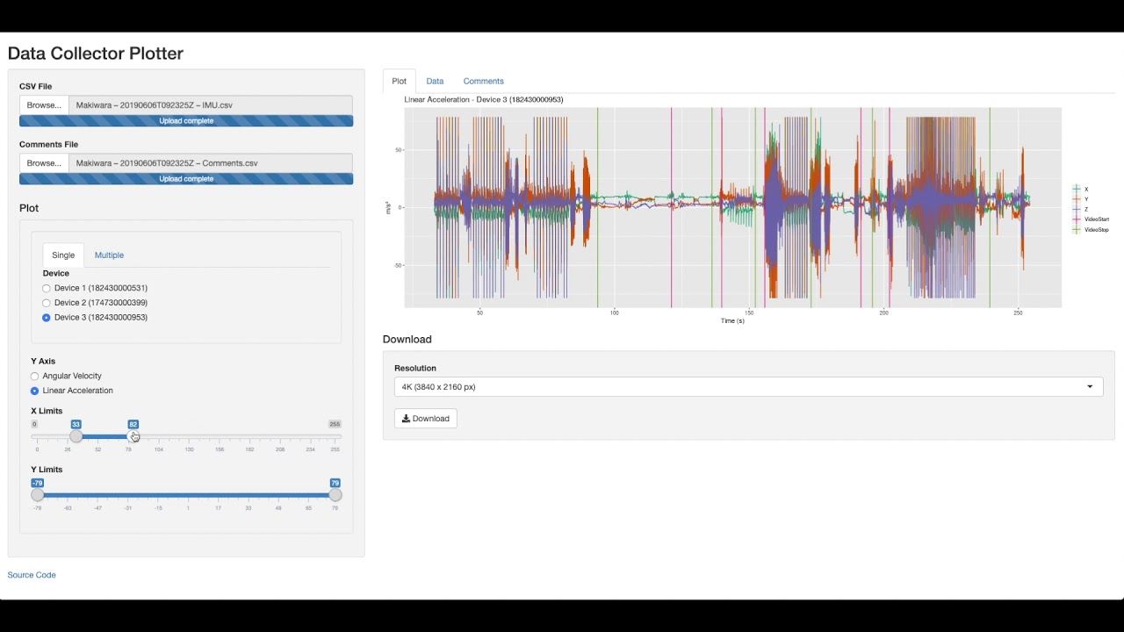Viewport: 1124px width, 632px height.
Task: Click the Y Limits upper handle at 79
Action: click(335, 495)
